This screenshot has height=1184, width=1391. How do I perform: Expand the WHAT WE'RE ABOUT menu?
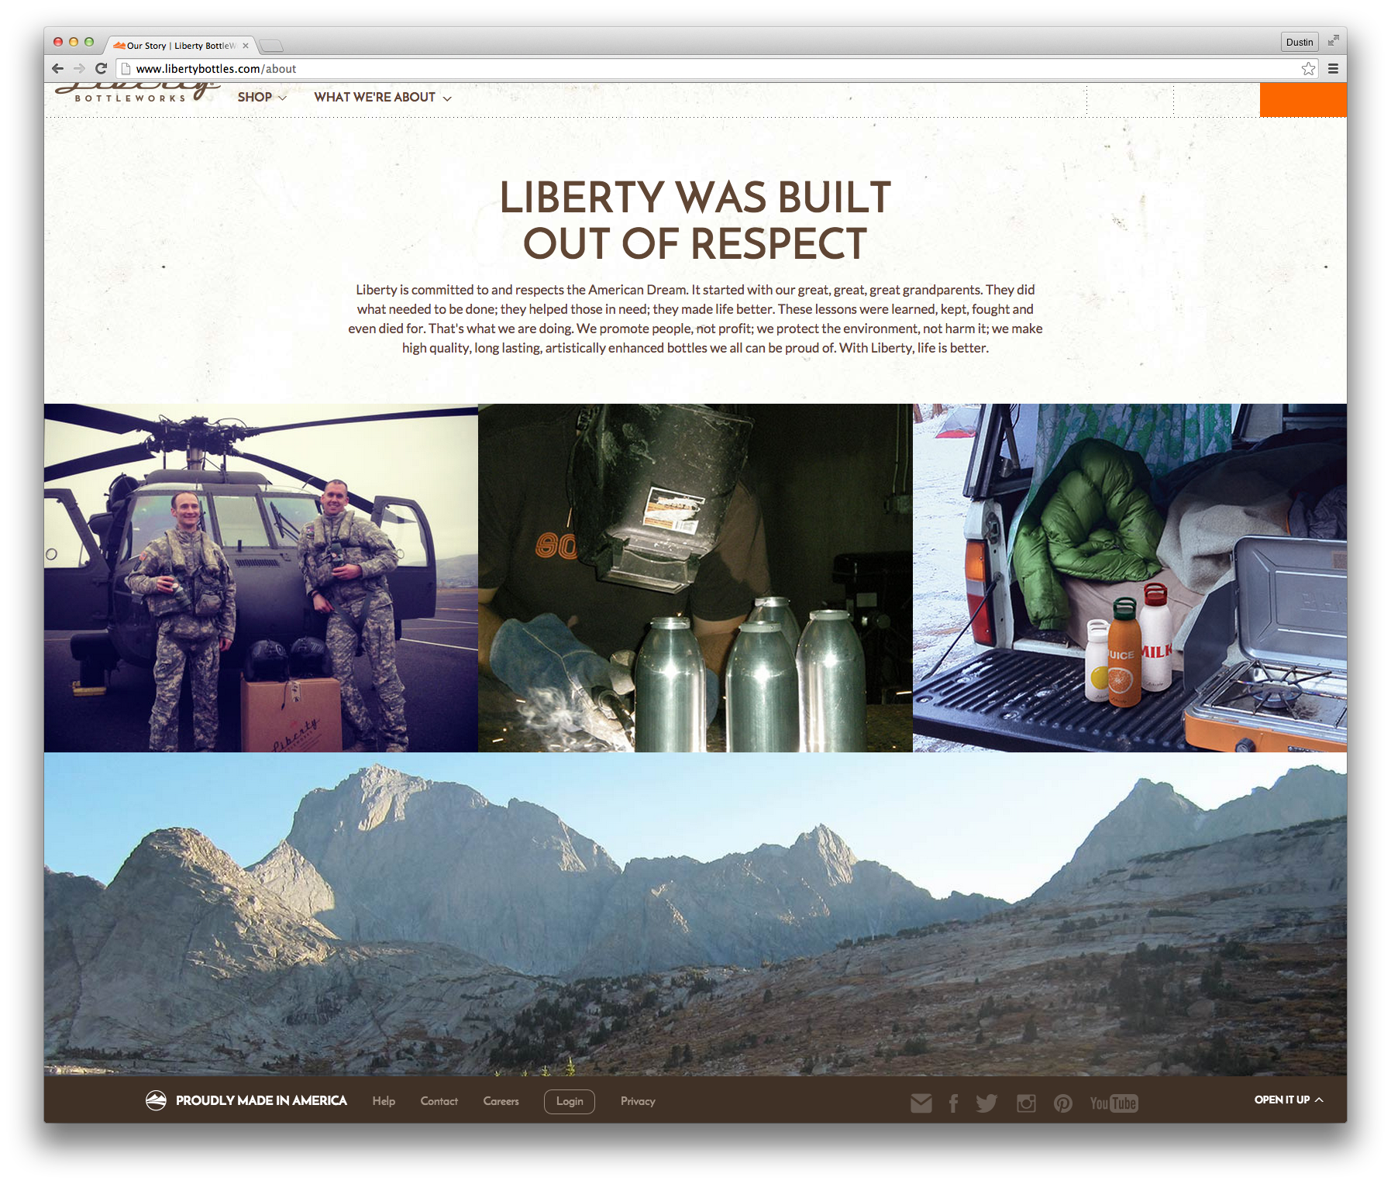click(383, 97)
